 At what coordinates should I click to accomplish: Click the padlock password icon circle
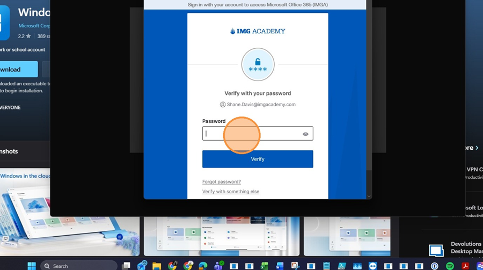click(258, 64)
